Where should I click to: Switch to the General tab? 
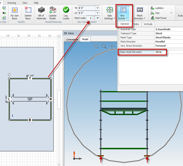125,24
